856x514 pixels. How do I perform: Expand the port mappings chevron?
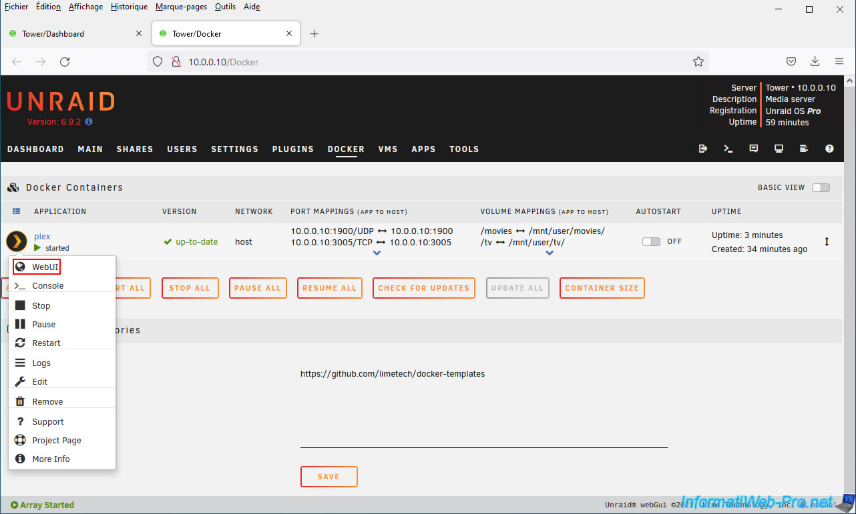point(377,253)
